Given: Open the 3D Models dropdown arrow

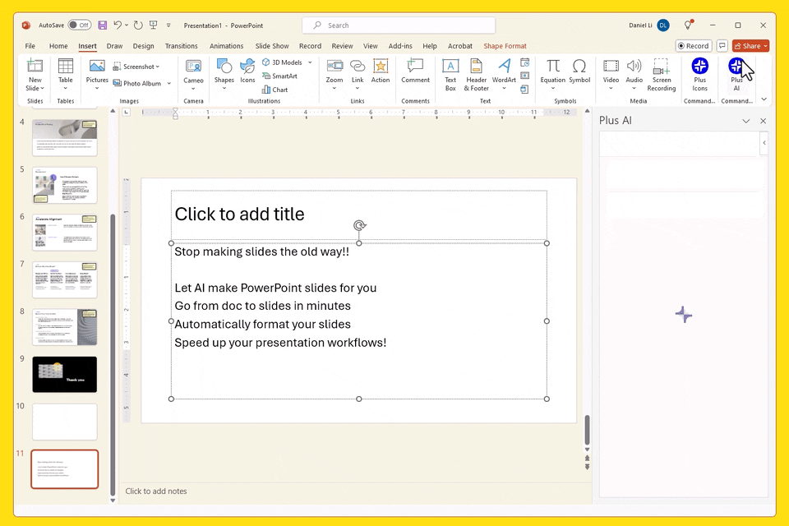Looking at the screenshot, I should pyautogui.click(x=310, y=62).
